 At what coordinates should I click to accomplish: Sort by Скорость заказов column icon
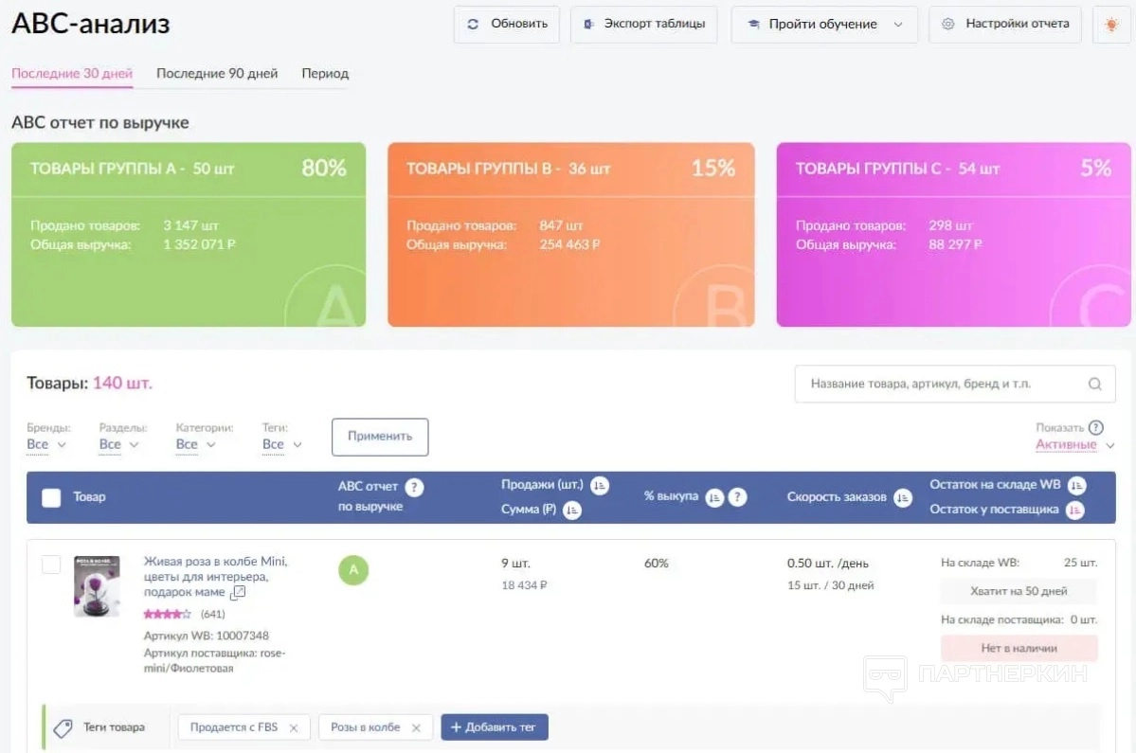point(903,497)
